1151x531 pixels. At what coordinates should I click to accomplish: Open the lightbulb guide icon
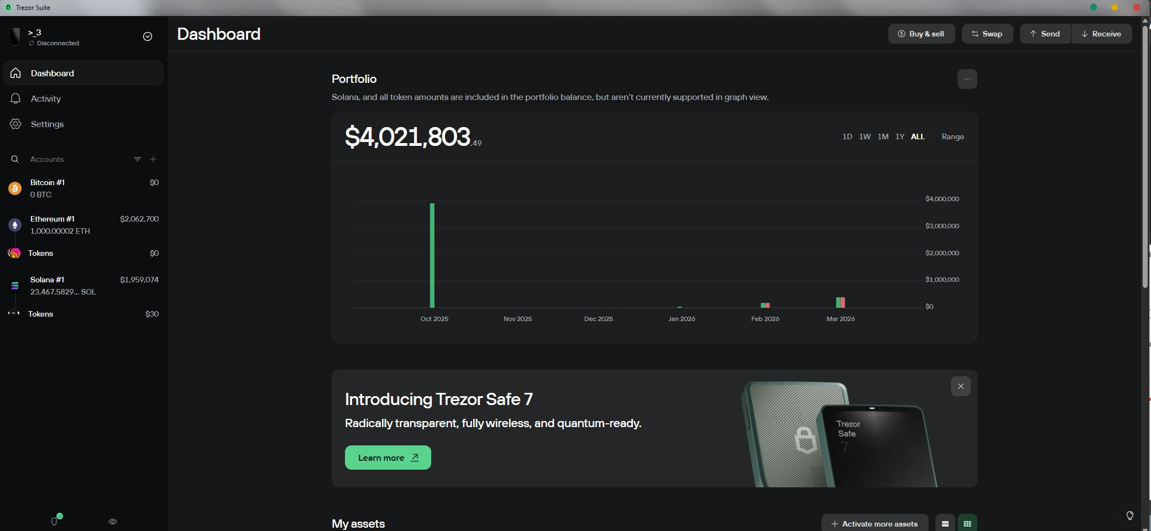coord(1130,516)
